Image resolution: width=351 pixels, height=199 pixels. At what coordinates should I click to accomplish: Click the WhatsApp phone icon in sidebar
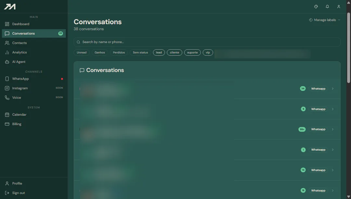tap(7, 79)
